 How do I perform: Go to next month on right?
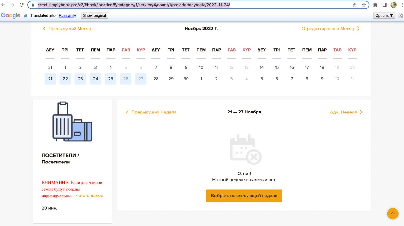coord(330,29)
